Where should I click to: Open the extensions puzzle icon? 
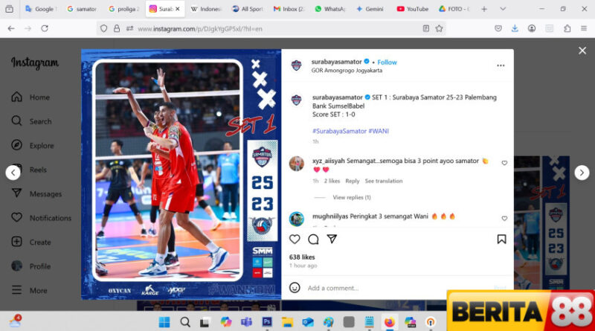tap(567, 28)
